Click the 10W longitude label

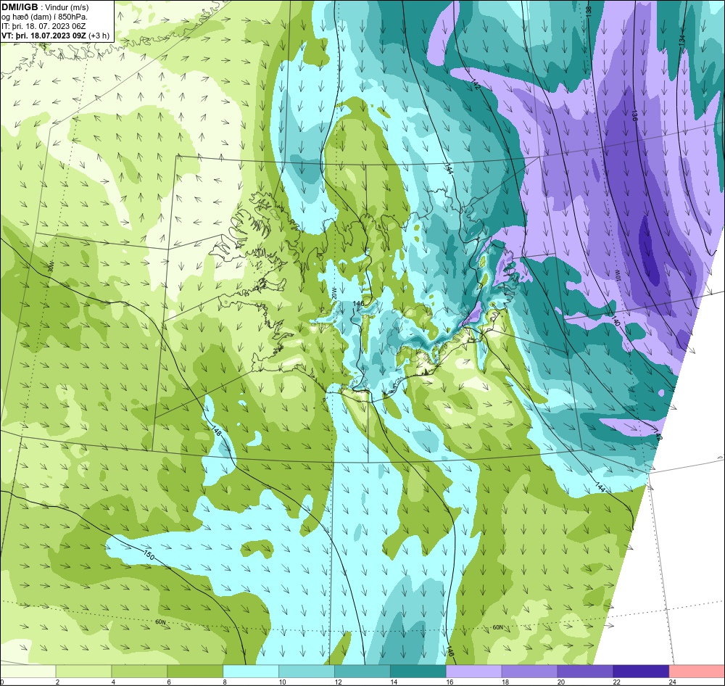618,276
